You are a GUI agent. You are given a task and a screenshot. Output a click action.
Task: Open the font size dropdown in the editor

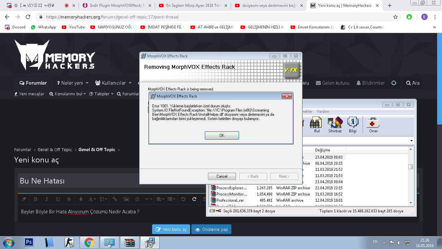(x=103, y=199)
